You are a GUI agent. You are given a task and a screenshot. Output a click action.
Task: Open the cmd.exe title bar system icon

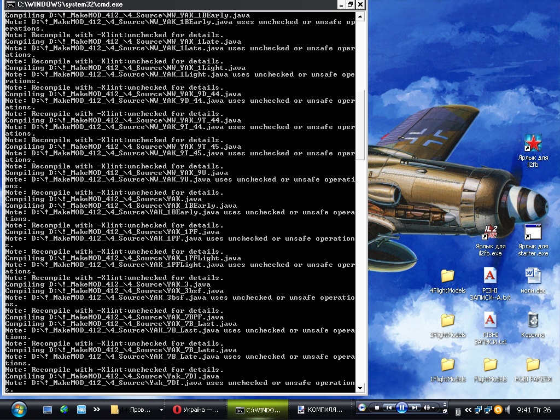11,4
